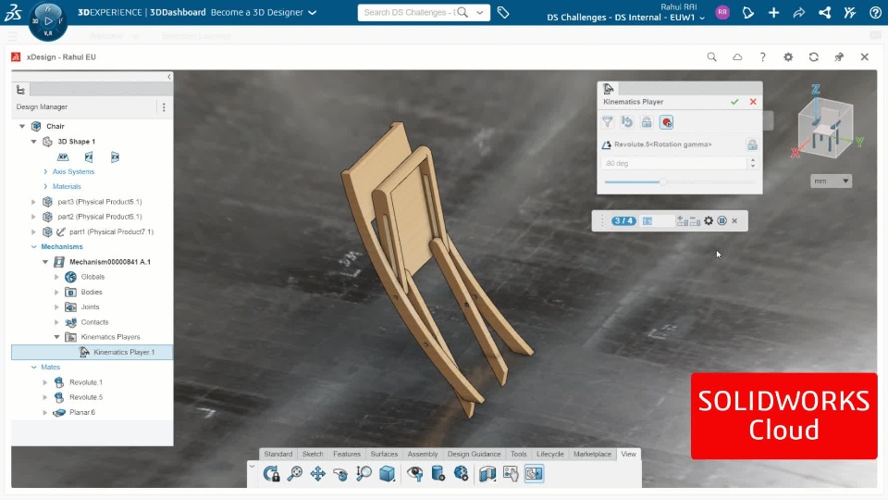The width and height of the screenshot is (888, 500).
Task: Click the Search DS Challenges field
Action: tap(410, 12)
